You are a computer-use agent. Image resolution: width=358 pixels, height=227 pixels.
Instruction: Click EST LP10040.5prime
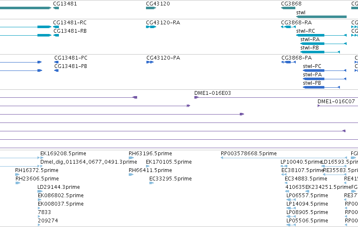pyautogui.click(x=284, y=166)
